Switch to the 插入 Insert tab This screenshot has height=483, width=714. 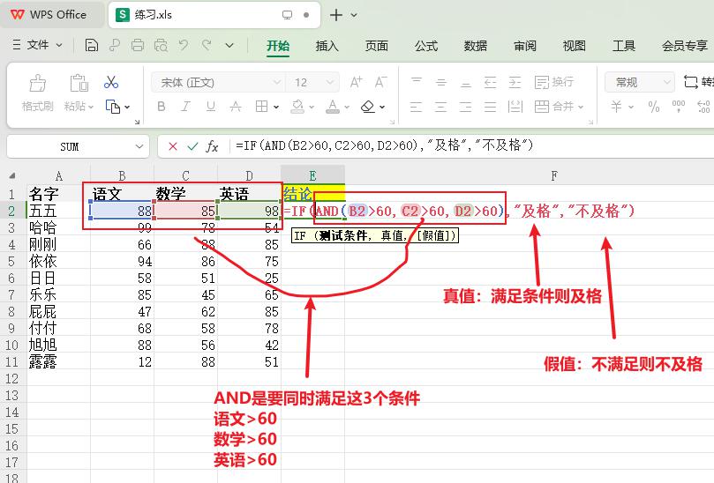pos(327,46)
